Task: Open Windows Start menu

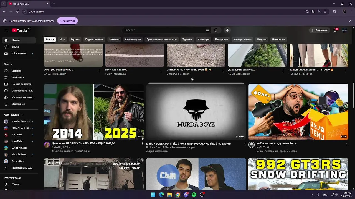Action: coord(153,195)
